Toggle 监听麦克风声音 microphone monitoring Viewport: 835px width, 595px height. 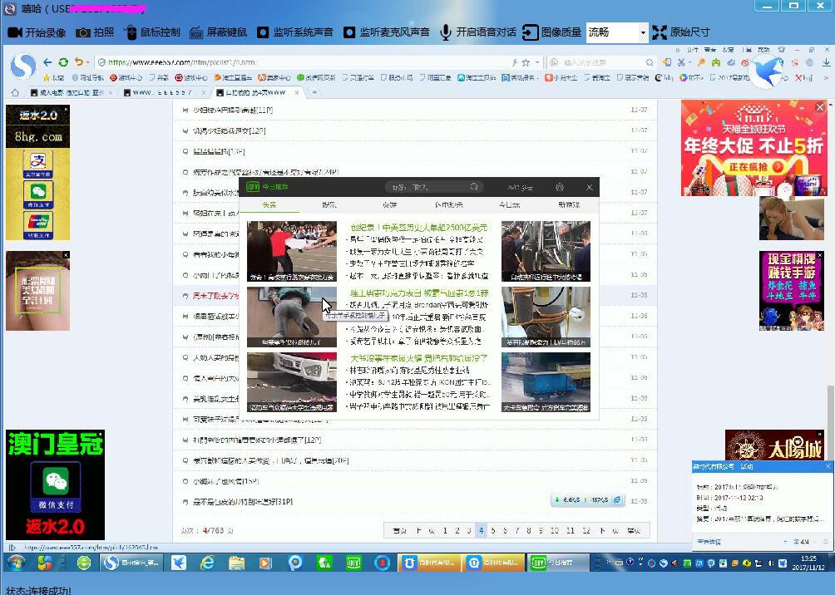(386, 32)
